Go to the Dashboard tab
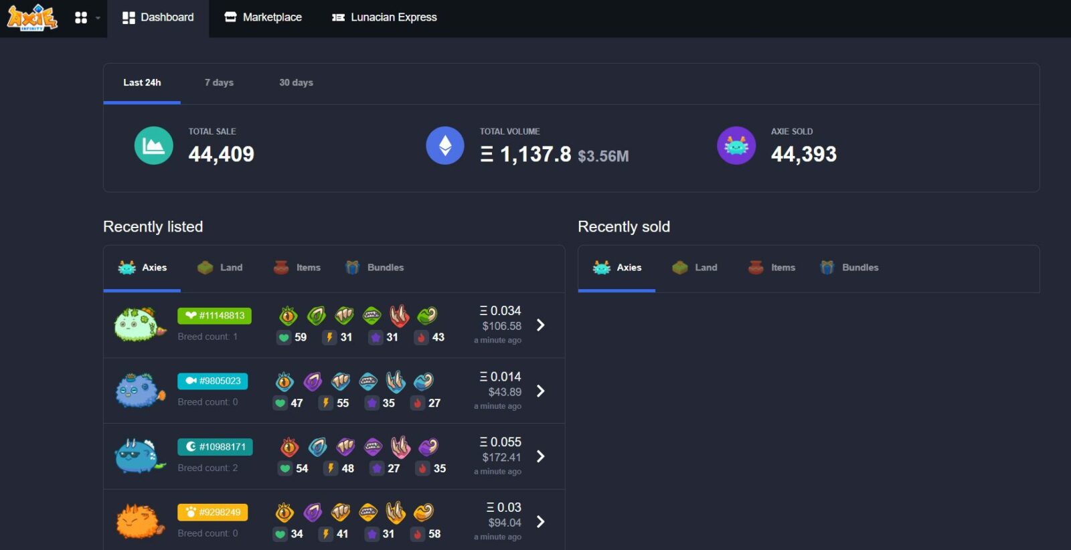Image resolution: width=1071 pixels, height=550 pixels. pos(158,18)
